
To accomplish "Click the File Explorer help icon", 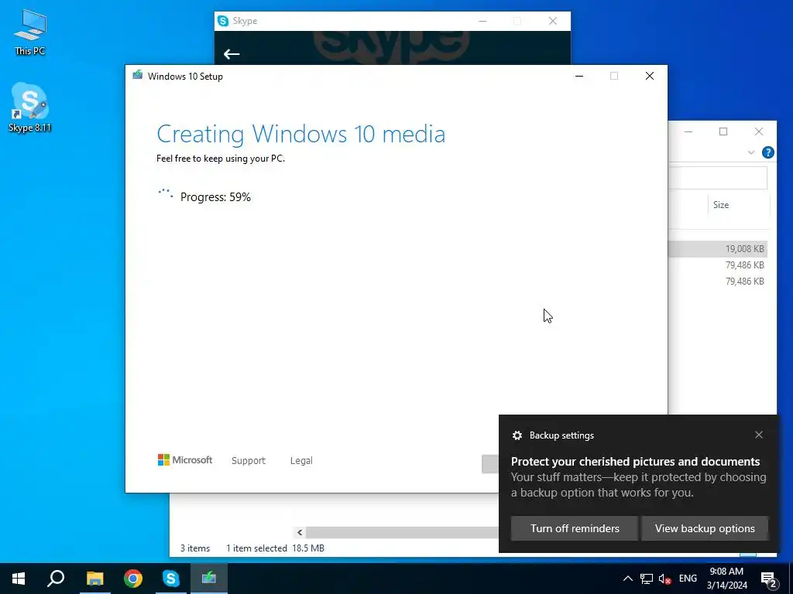I will (767, 152).
